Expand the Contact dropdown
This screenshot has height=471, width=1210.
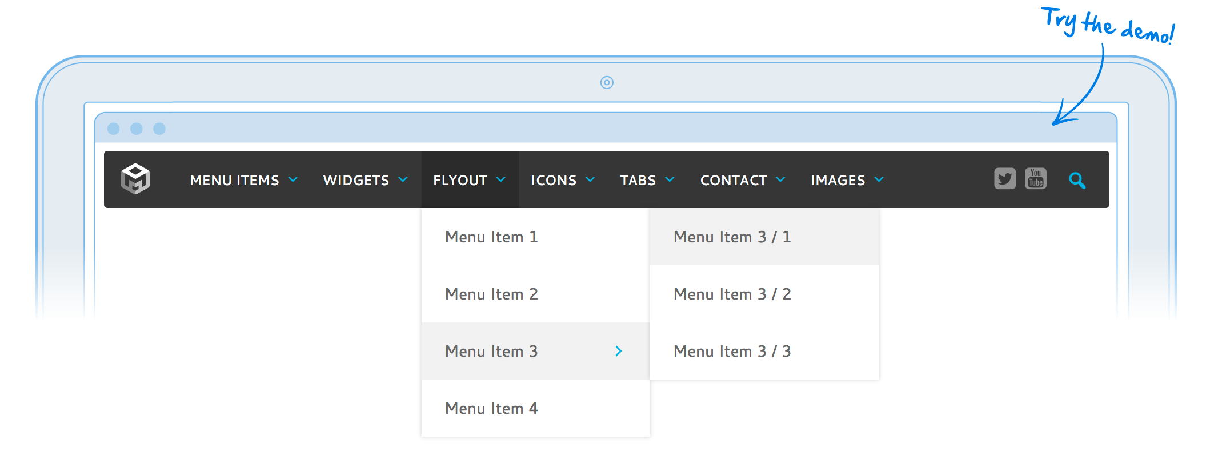click(742, 180)
